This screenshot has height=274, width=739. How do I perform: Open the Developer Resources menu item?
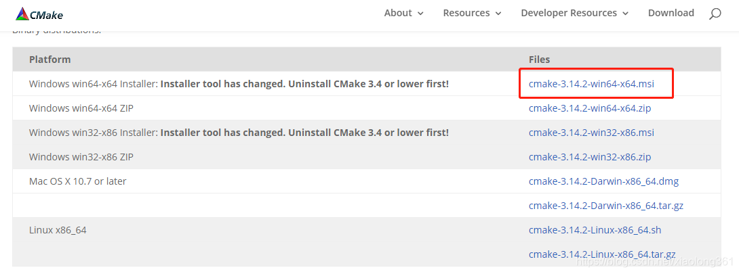coord(569,13)
